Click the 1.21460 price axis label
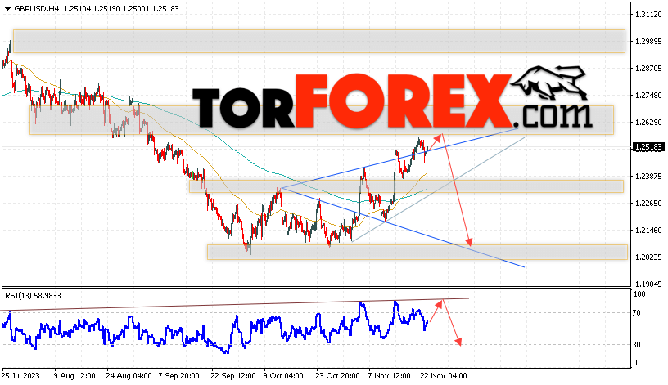 point(648,231)
